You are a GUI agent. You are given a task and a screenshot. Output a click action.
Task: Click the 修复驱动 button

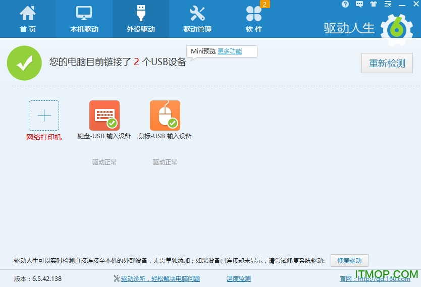(349, 260)
